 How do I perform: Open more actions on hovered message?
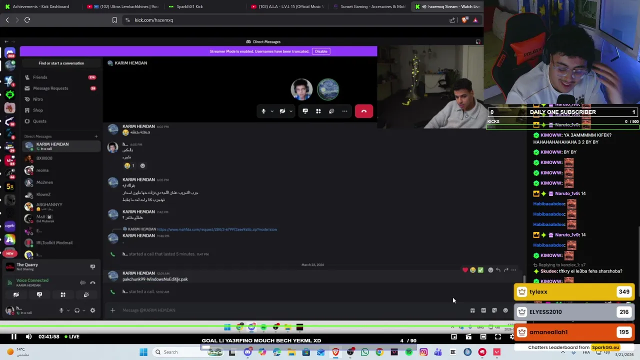[513, 270]
